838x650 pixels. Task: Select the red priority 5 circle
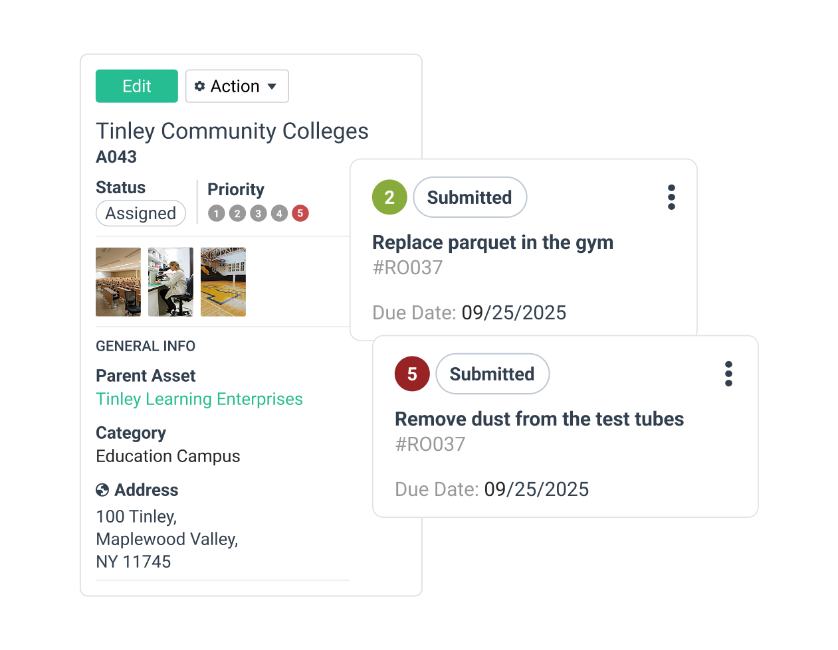click(x=300, y=213)
